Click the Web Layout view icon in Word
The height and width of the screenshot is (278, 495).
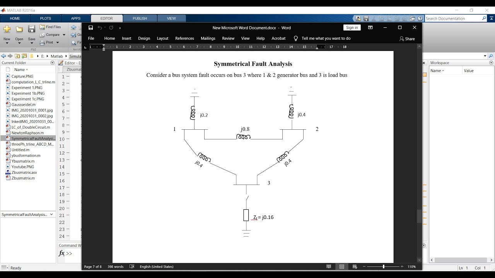coord(355,267)
